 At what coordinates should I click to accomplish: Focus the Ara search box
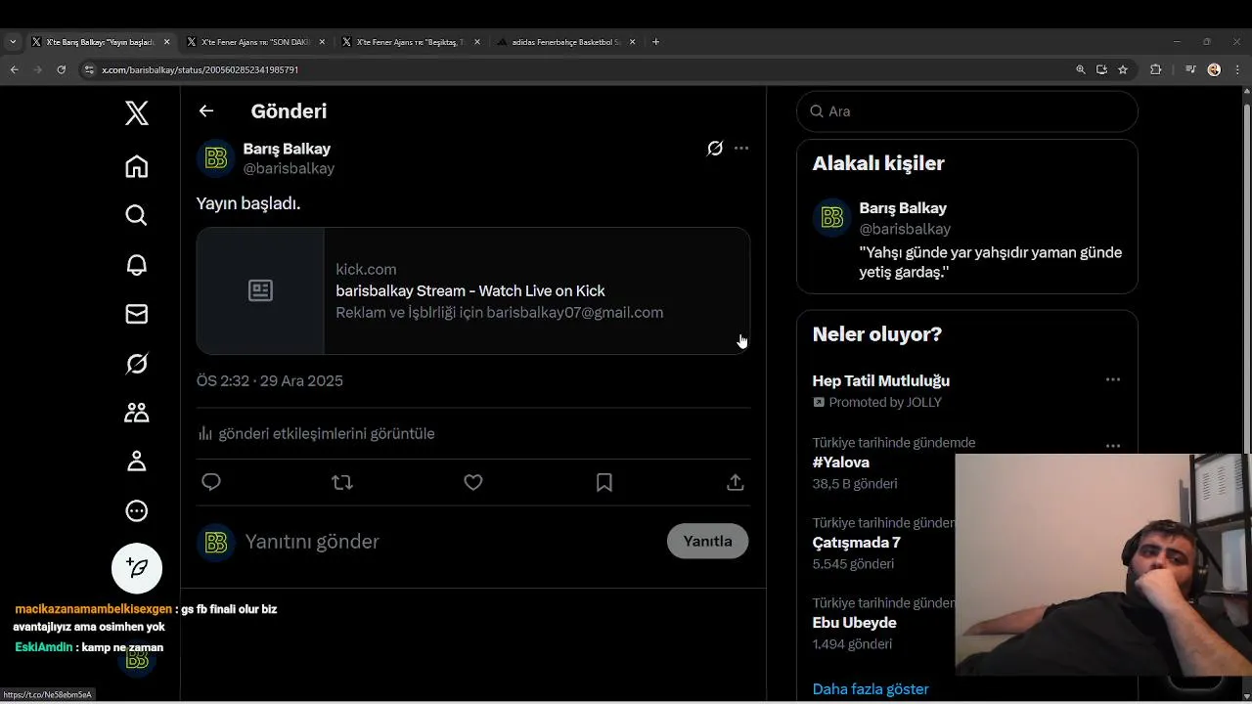coord(967,111)
